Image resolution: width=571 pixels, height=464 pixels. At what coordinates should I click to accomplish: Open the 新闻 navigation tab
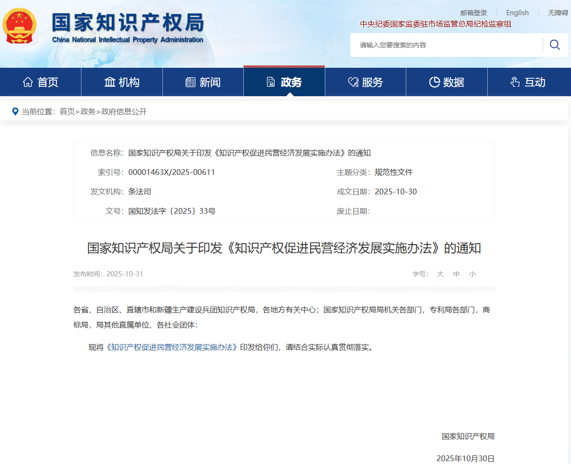[203, 81]
